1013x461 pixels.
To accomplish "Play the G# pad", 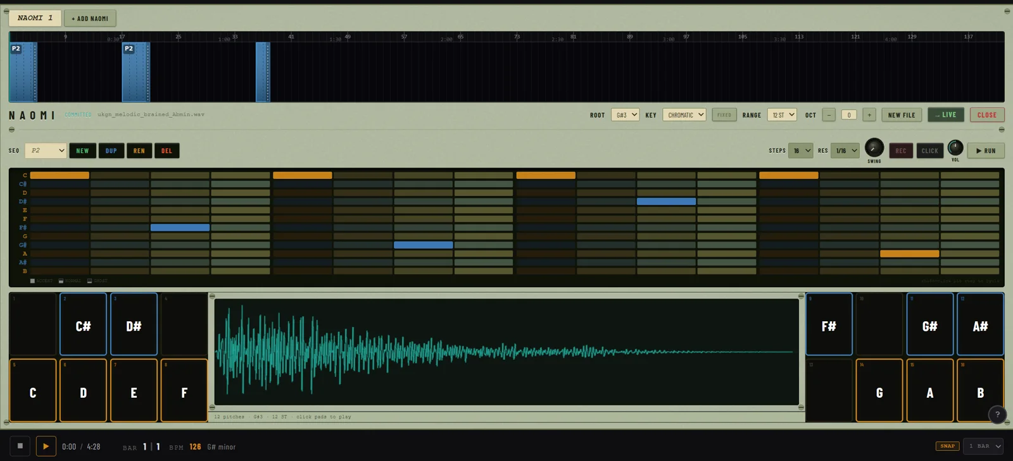I will click(929, 324).
